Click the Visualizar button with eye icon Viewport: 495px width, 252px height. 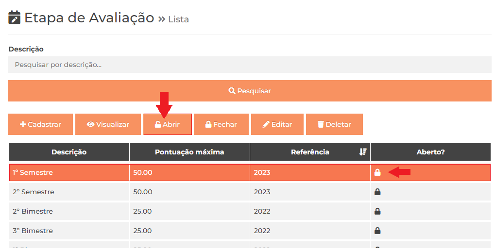point(108,124)
